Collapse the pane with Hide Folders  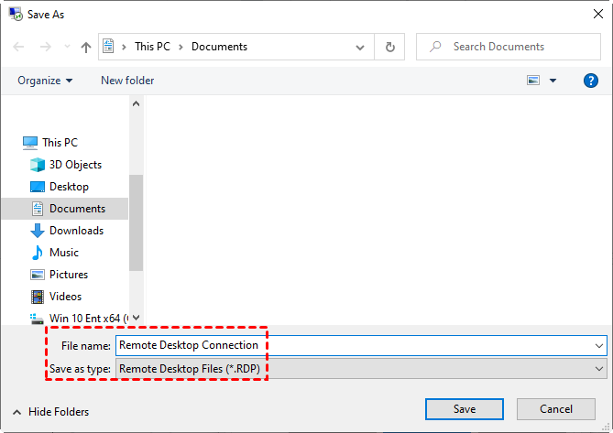pos(53,412)
